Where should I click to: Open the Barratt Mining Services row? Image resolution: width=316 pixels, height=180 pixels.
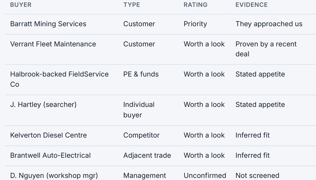[x=160, y=24]
